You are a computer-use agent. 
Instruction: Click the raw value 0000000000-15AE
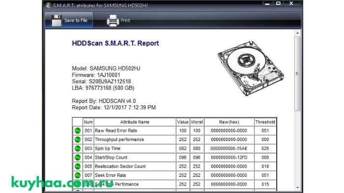tap(229, 148)
